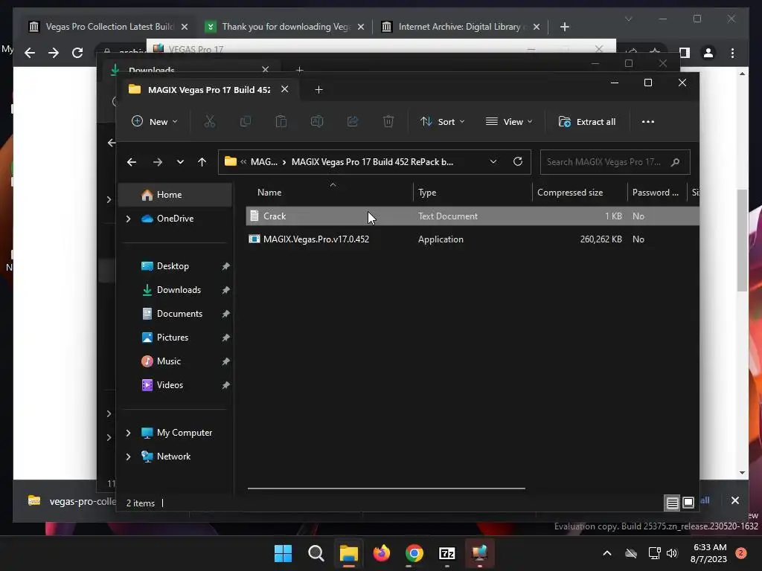Switch to details view in status bar

coord(672,503)
